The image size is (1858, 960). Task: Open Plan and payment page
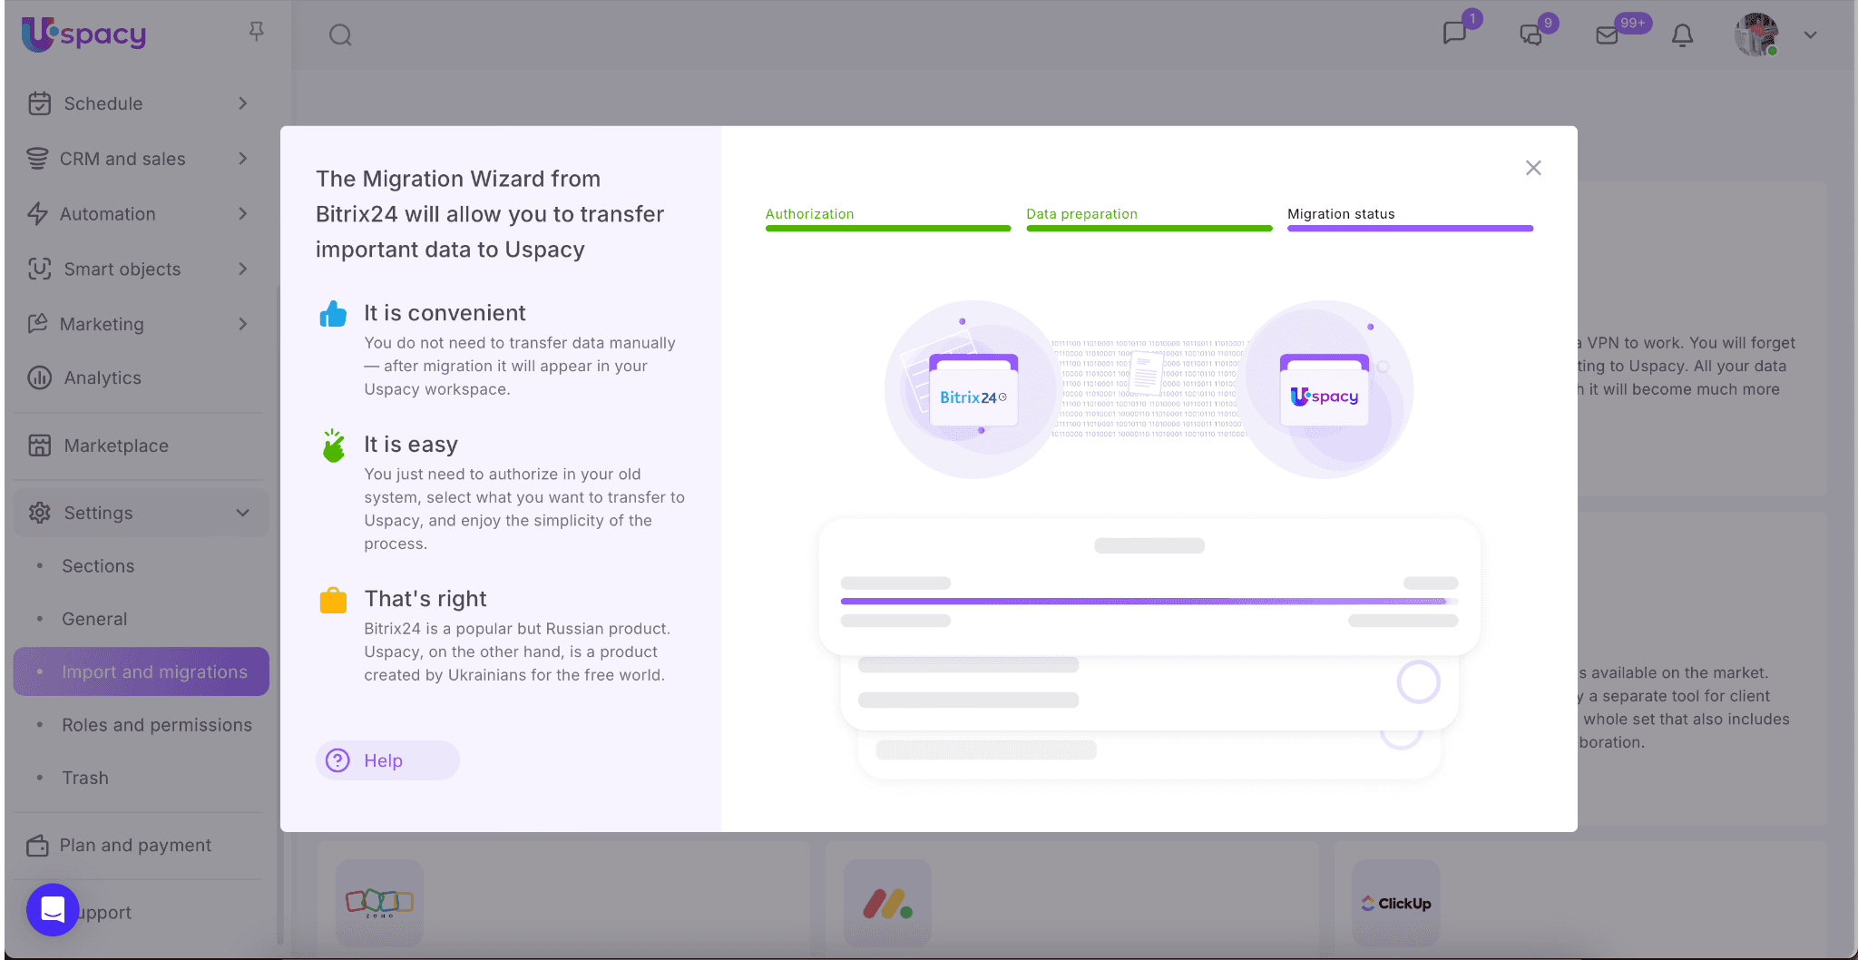click(x=135, y=845)
